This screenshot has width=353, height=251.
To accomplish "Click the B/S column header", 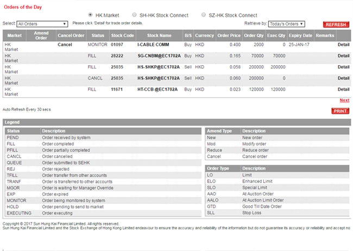I will tap(188, 35).
